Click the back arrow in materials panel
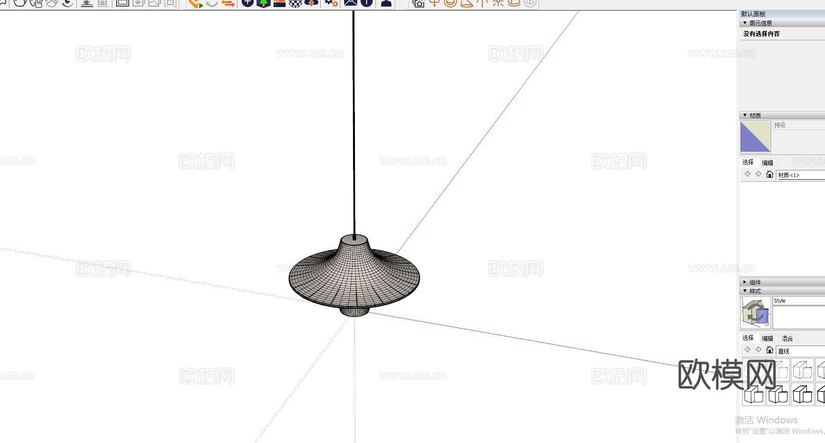Screen dimensions: 825x443 pos(747,174)
